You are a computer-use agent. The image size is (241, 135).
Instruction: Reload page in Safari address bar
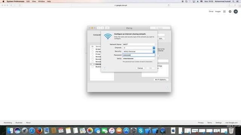coord(169,5)
